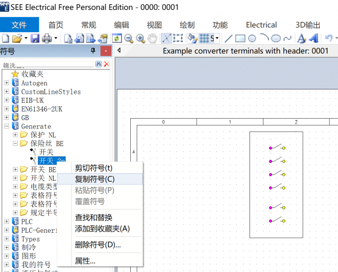Switch to the 绘制 ribbon tab

[x=187, y=25]
